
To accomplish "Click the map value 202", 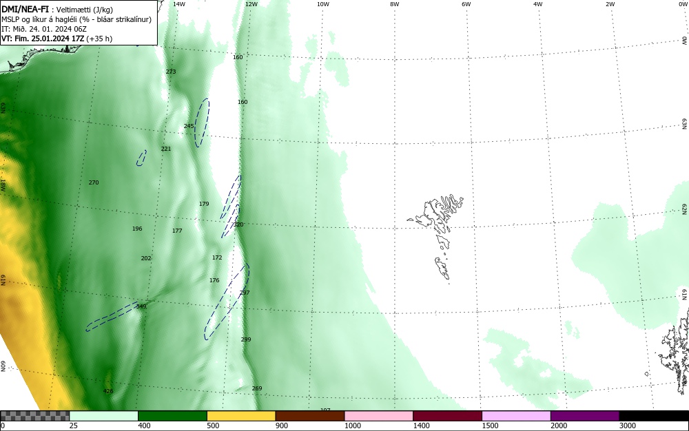I will coord(146,258).
